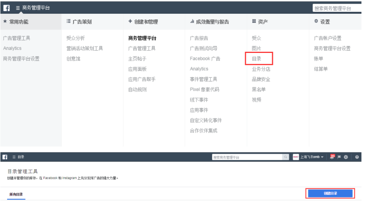Image resolution: width=365 pixels, height=203 pixels.
Task: Switch to the 所有目录 tab
Action: click(x=16, y=195)
